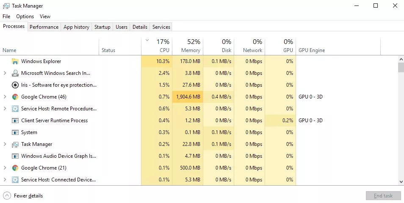Viewport: 404px width, 203px height.
Task: Click the Iris eye protection icon
Action: [15, 85]
